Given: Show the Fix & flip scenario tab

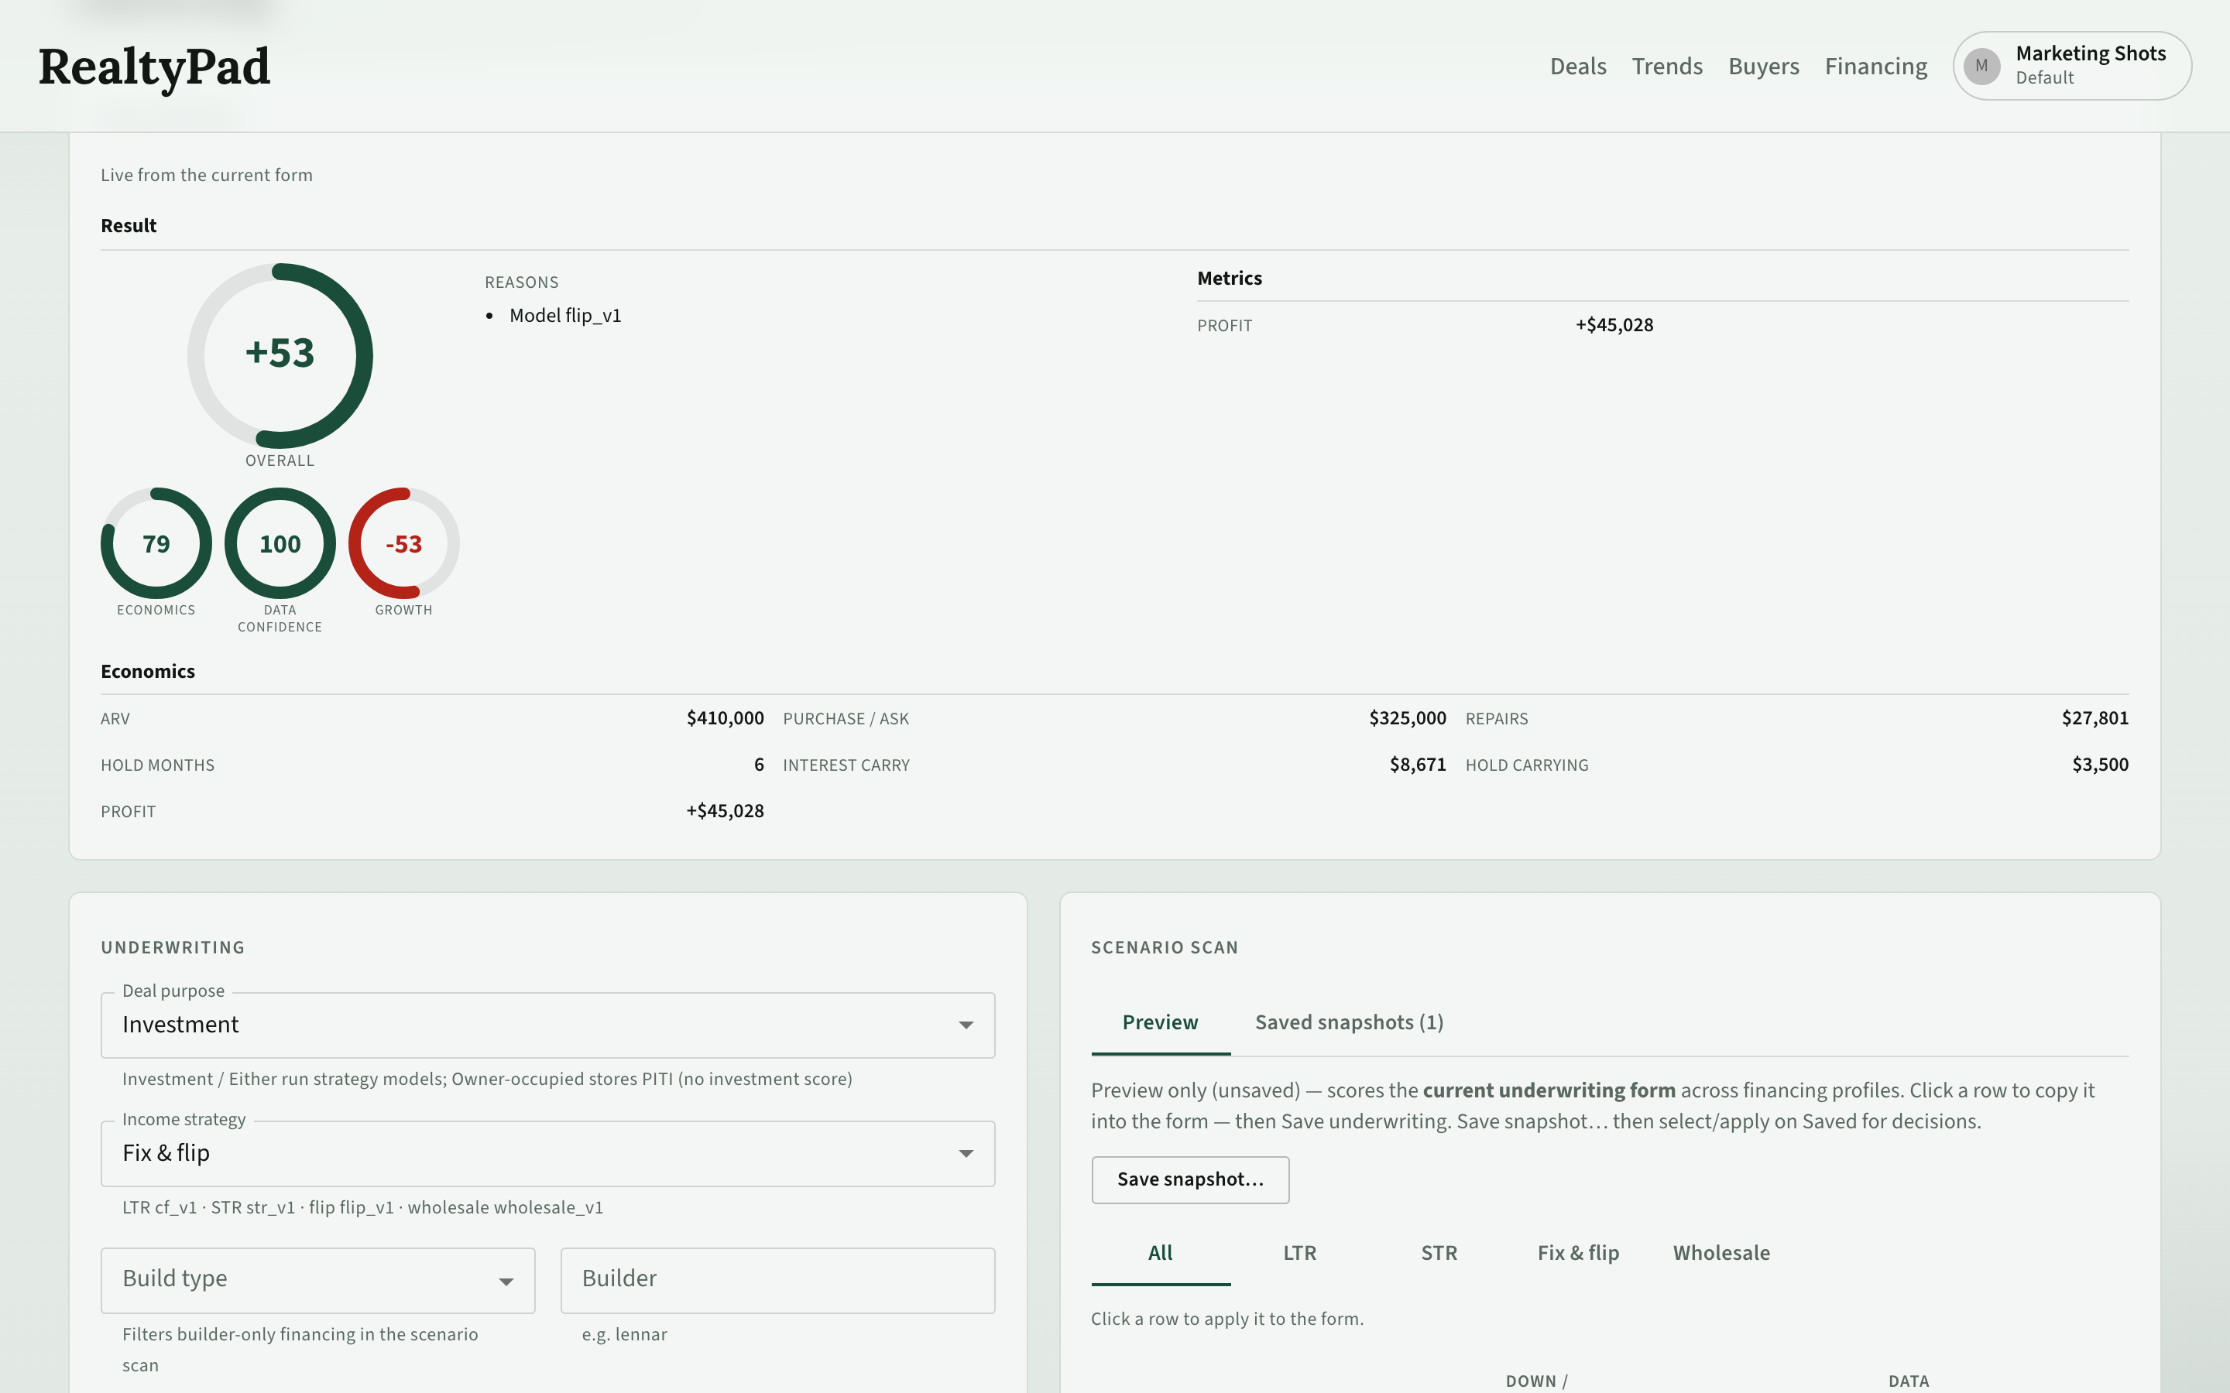Looking at the screenshot, I should [x=1577, y=1253].
